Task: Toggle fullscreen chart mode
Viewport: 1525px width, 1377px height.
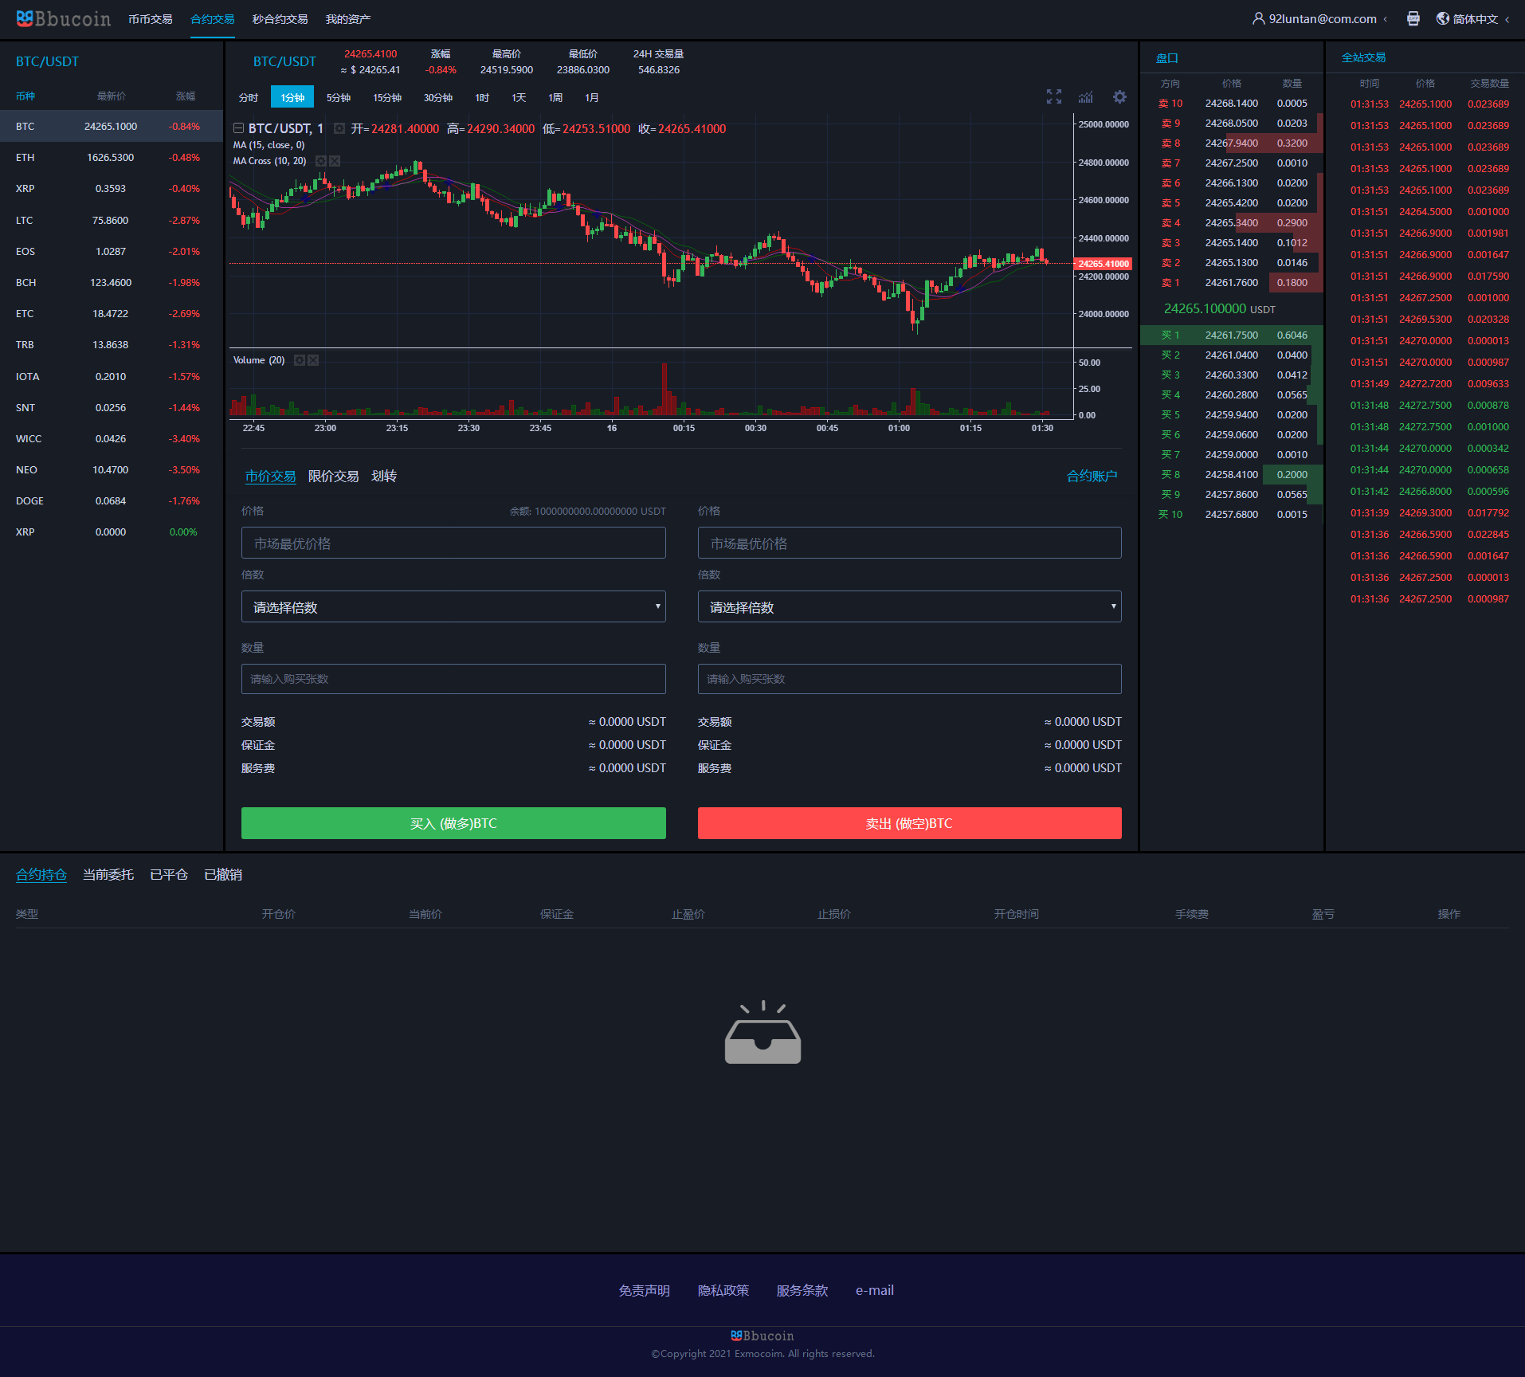Action: pyautogui.click(x=1054, y=96)
